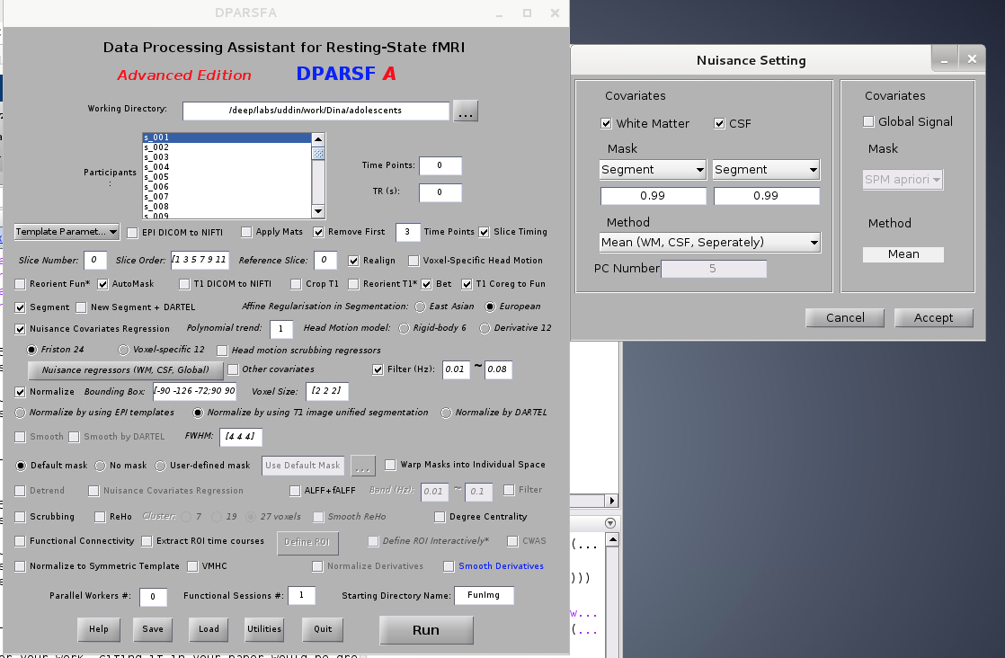This screenshot has height=658, width=1005.
Task: Enable Global Signal covariate
Action: click(x=868, y=121)
